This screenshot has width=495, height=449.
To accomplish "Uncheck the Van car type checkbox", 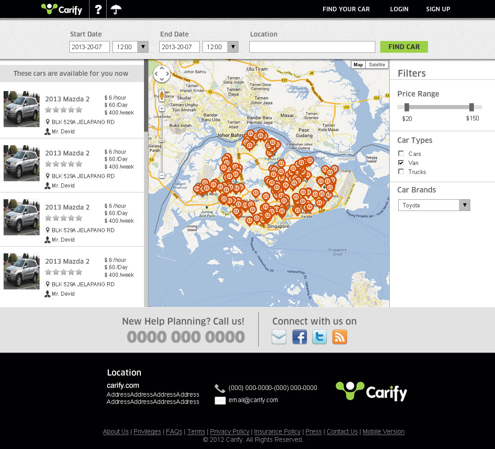I will point(401,163).
